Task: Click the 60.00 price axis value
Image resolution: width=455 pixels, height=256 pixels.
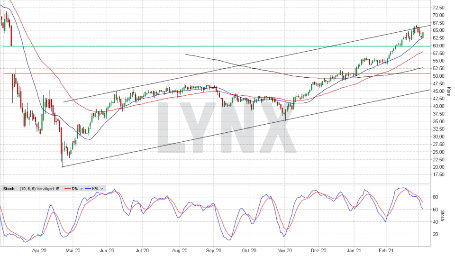Action: click(438, 46)
